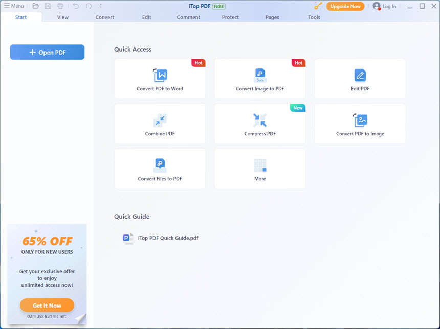Select the Comment tab

point(188,17)
